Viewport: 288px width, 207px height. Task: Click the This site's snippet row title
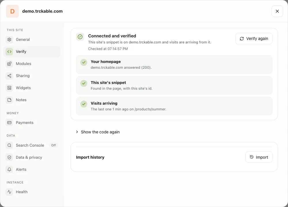click(x=108, y=83)
